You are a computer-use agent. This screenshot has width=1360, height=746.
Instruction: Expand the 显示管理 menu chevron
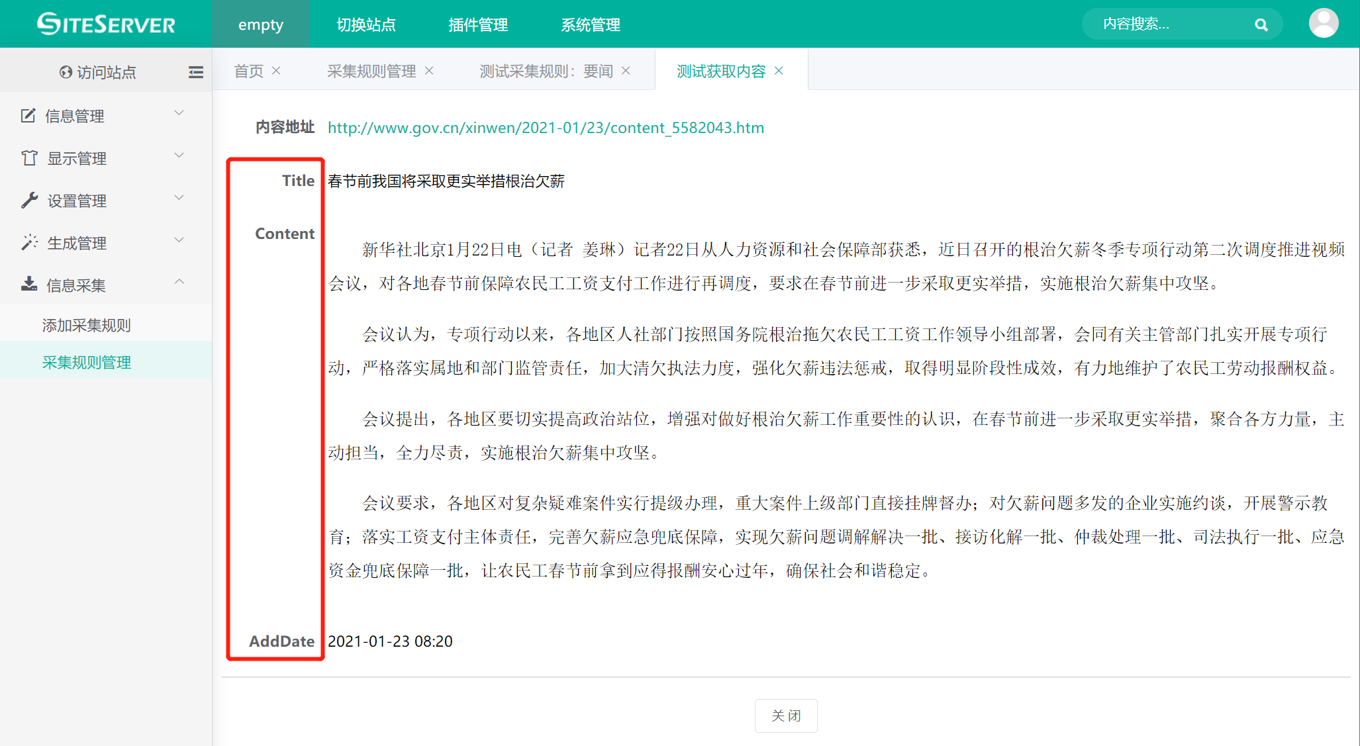coord(179,156)
